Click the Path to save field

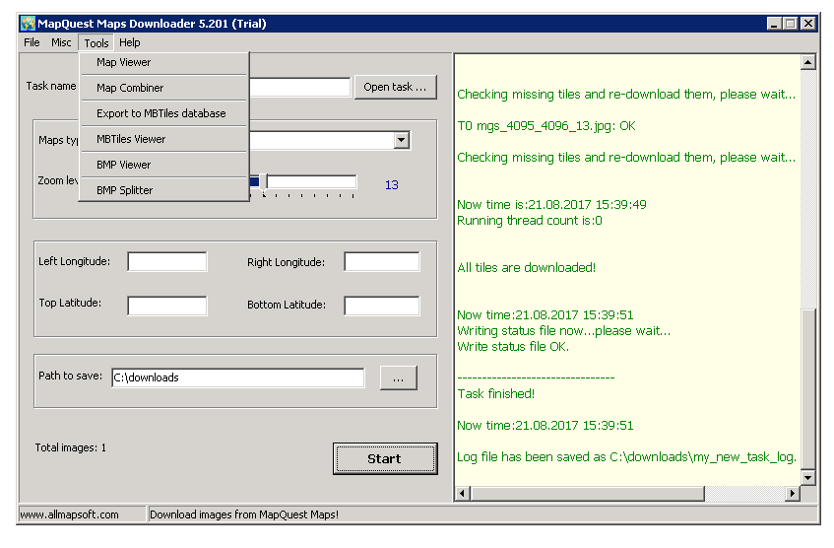click(238, 377)
